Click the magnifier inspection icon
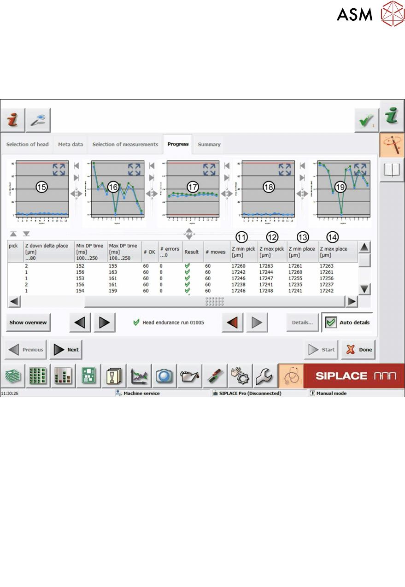Image resolution: width=405 pixels, height=587 pixels. (x=38, y=121)
